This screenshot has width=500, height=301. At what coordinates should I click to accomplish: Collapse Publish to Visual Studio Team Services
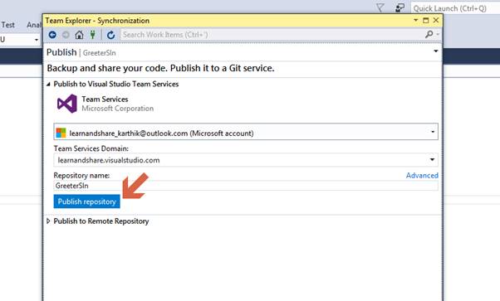(x=48, y=84)
